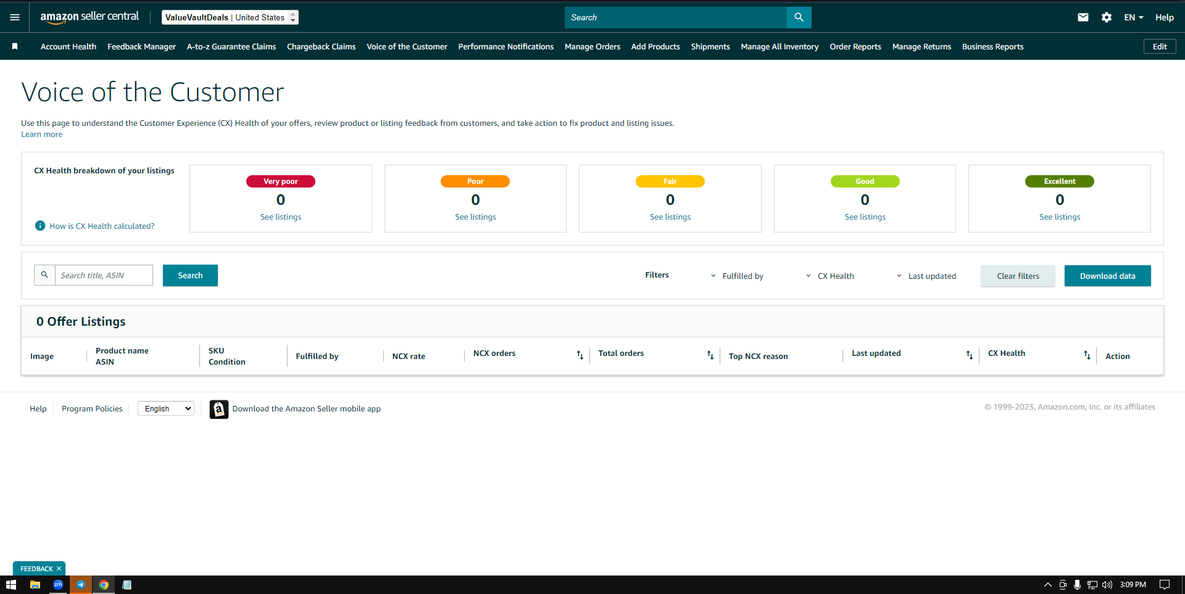
Task: See listings under Excellent
Action: coord(1060,217)
